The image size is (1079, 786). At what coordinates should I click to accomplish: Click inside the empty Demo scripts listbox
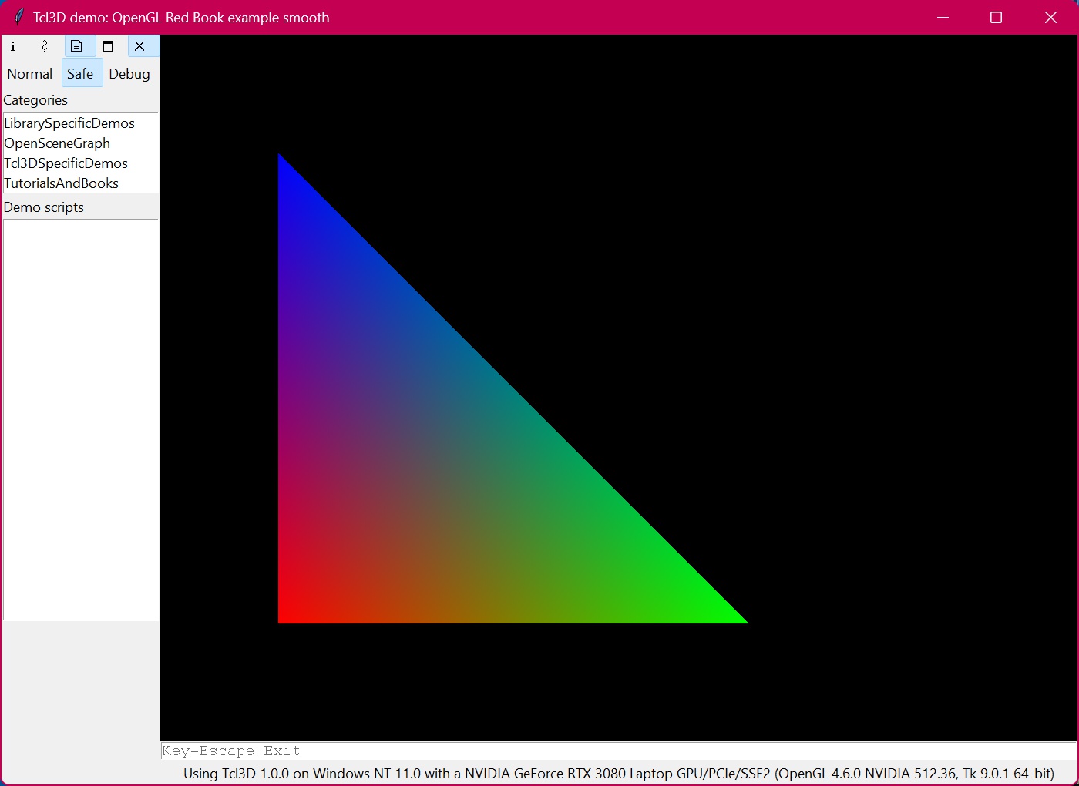tap(81, 420)
